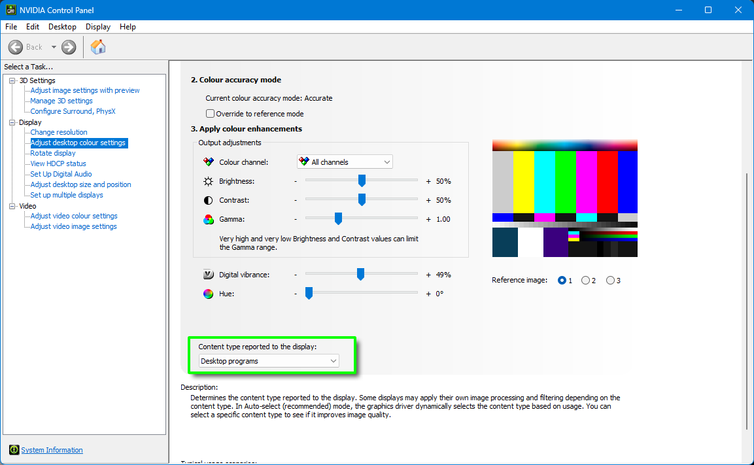Click the System Information icon
Image resolution: width=754 pixels, height=465 pixels.
click(x=14, y=450)
